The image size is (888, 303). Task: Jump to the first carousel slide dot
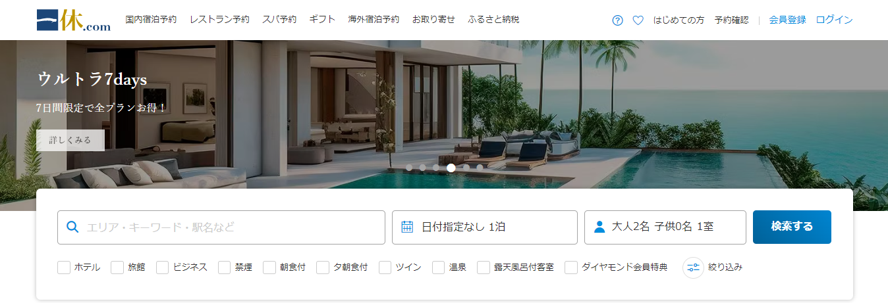409,168
